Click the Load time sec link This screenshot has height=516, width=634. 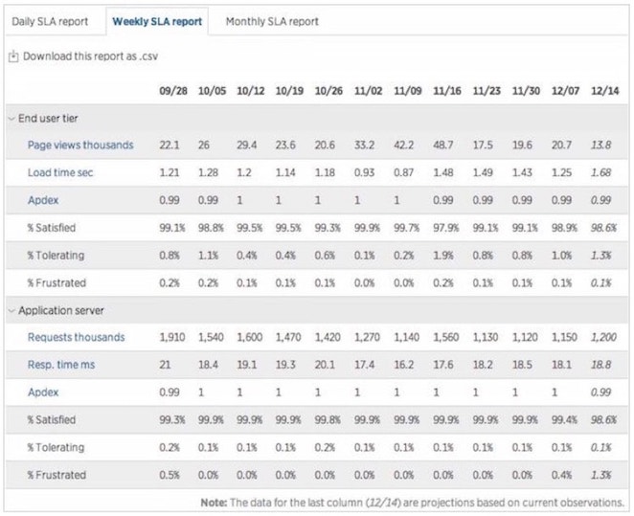pyautogui.click(x=63, y=173)
